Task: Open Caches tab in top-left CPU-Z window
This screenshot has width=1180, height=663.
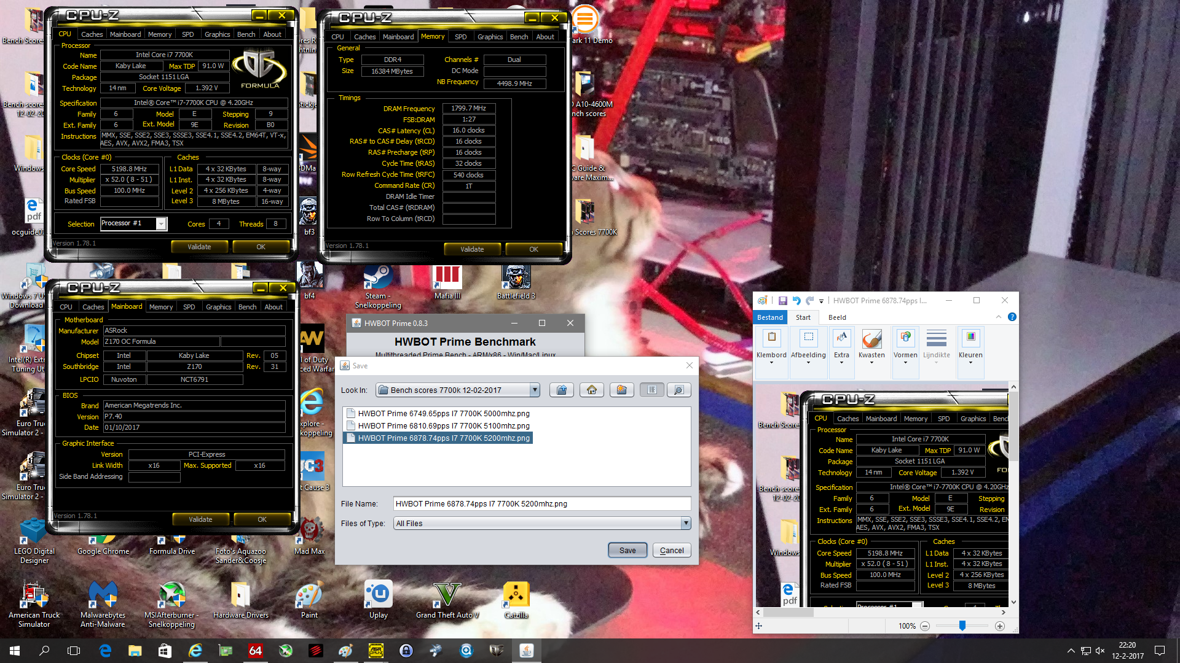Action: [92, 34]
